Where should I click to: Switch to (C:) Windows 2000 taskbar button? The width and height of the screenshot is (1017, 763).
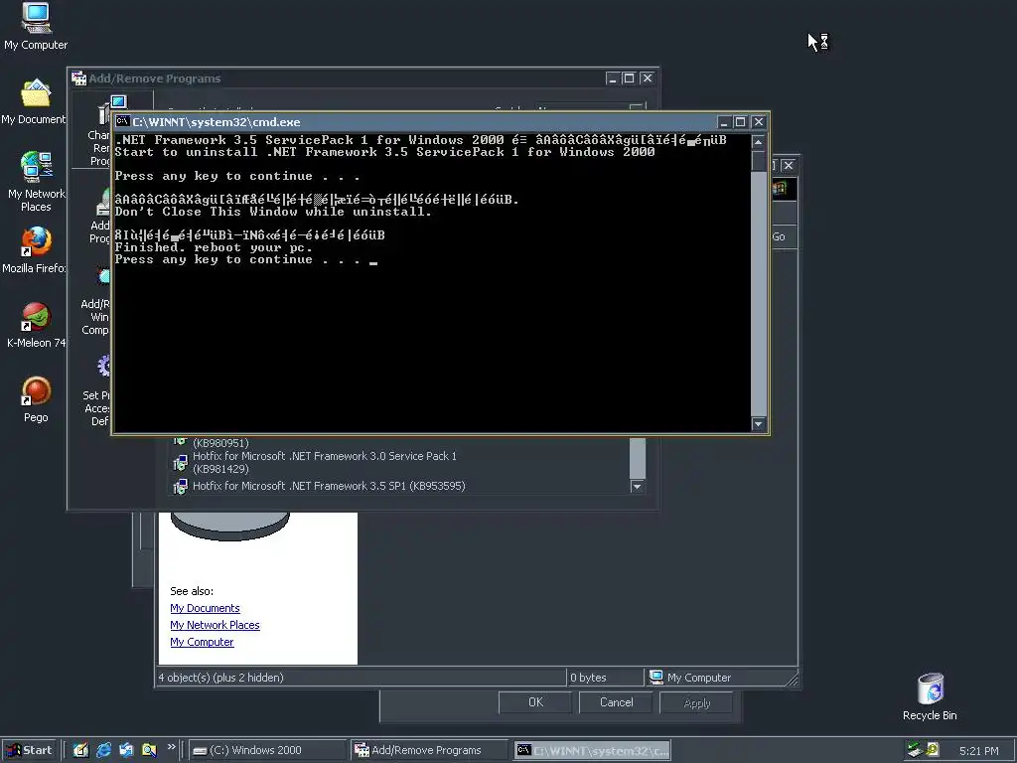[x=268, y=750]
